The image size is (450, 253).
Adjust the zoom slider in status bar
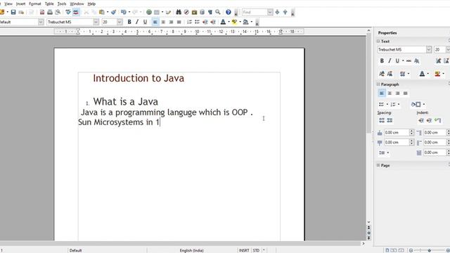click(x=430, y=250)
